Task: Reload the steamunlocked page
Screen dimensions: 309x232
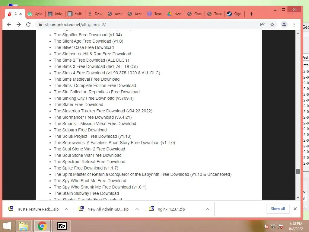Action: click(28, 24)
